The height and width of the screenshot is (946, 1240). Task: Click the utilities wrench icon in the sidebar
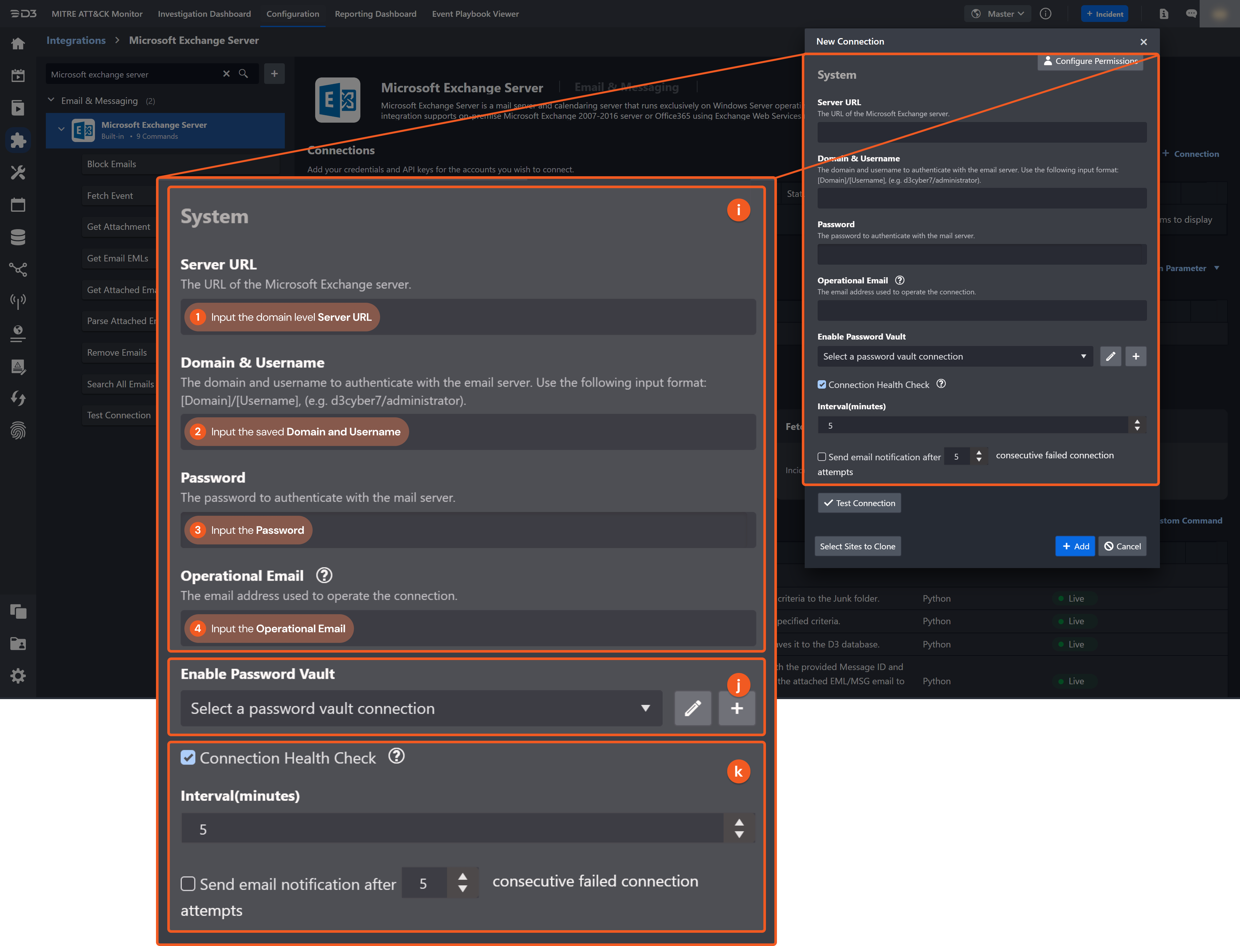point(19,172)
